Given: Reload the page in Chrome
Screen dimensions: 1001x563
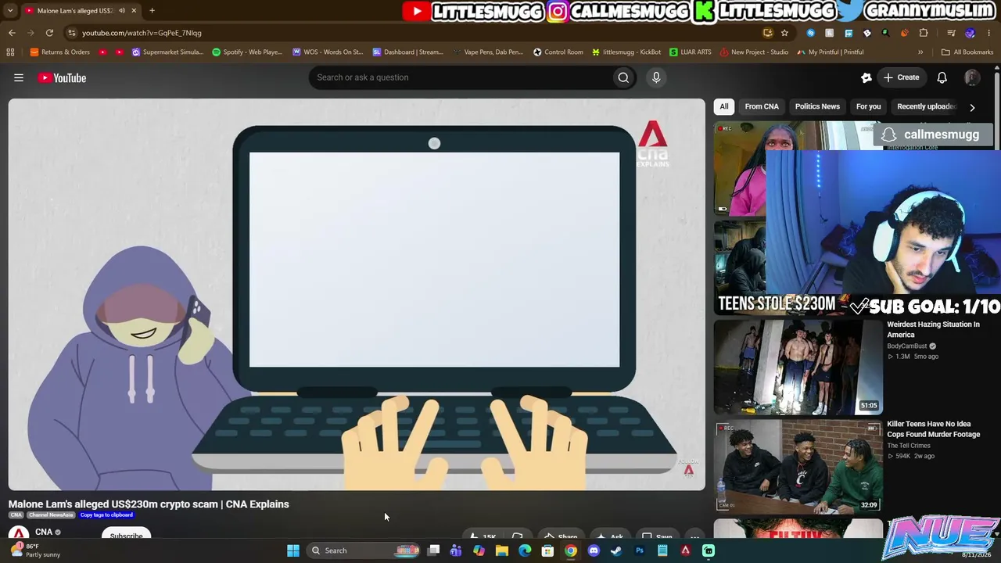Looking at the screenshot, I should (49, 33).
